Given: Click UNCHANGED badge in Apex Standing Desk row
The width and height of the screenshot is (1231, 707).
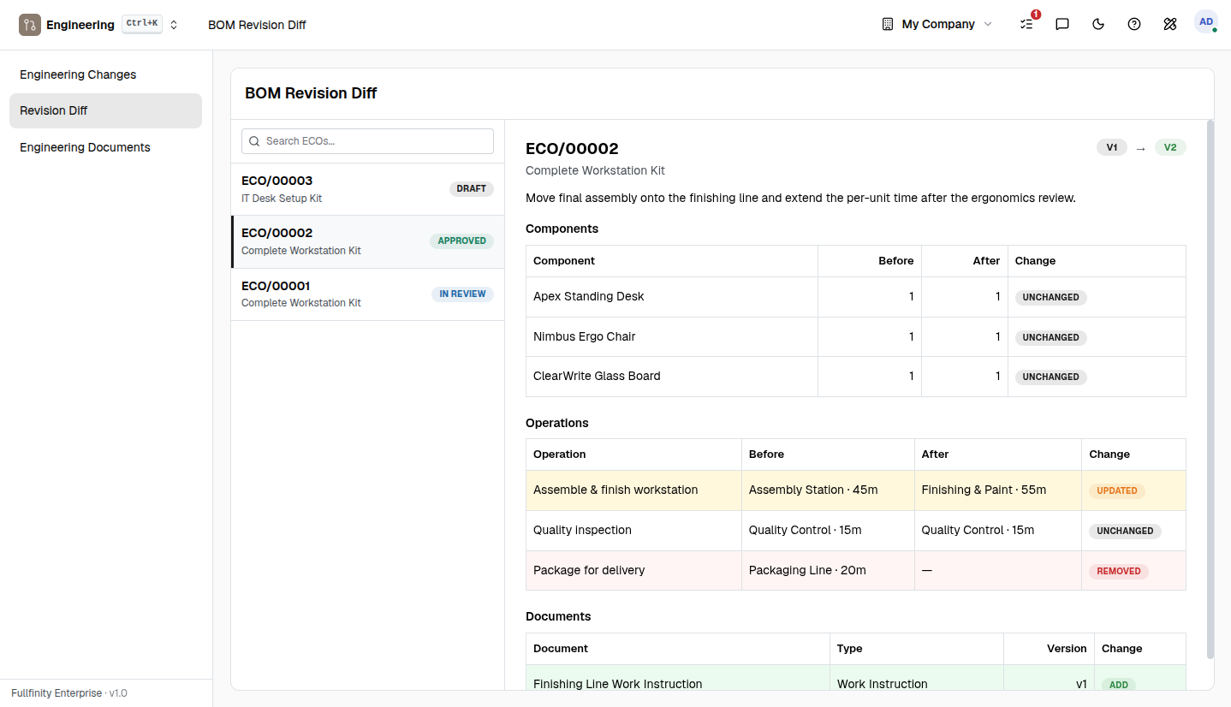Looking at the screenshot, I should coord(1050,298).
